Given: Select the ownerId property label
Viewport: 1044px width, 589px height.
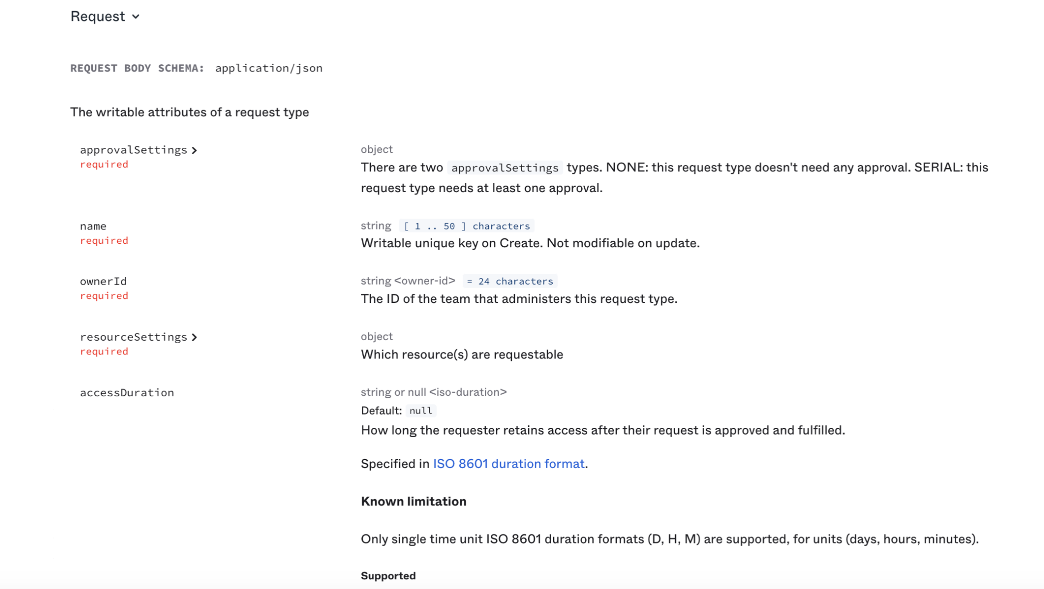Looking at the screenshot, I should coord(103,281).
